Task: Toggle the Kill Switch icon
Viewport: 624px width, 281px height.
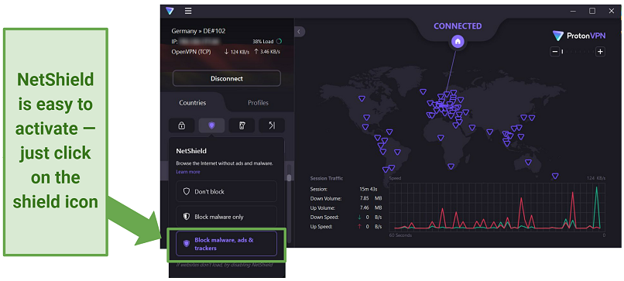Action: [242, 125]
